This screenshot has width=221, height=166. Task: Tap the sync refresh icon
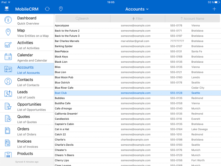pyautogui.click(x=47, y=9)
